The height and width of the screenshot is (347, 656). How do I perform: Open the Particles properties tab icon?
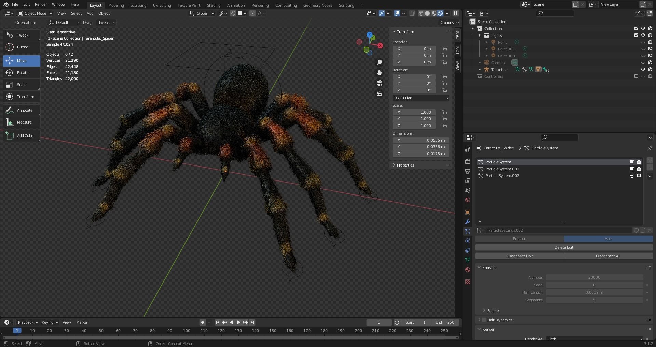pos(468,231)
